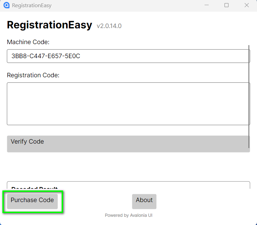Click the RegistrationEasy heading

pyautogui.click(x=49, y=25)
